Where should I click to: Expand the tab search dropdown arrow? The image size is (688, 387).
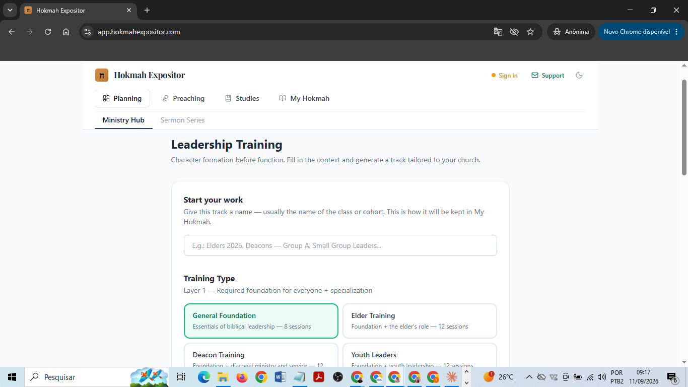[x=10, y=10]
